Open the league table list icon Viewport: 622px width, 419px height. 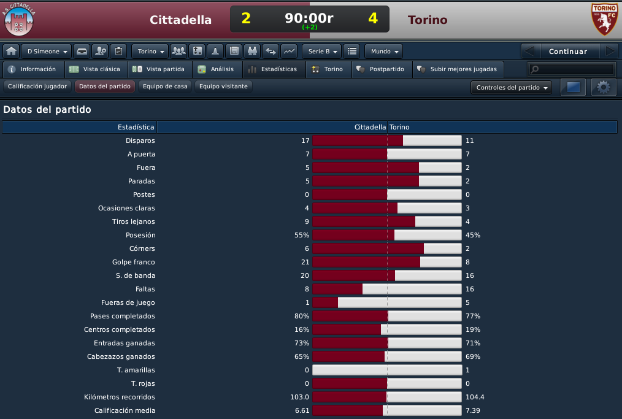(352, 51)
